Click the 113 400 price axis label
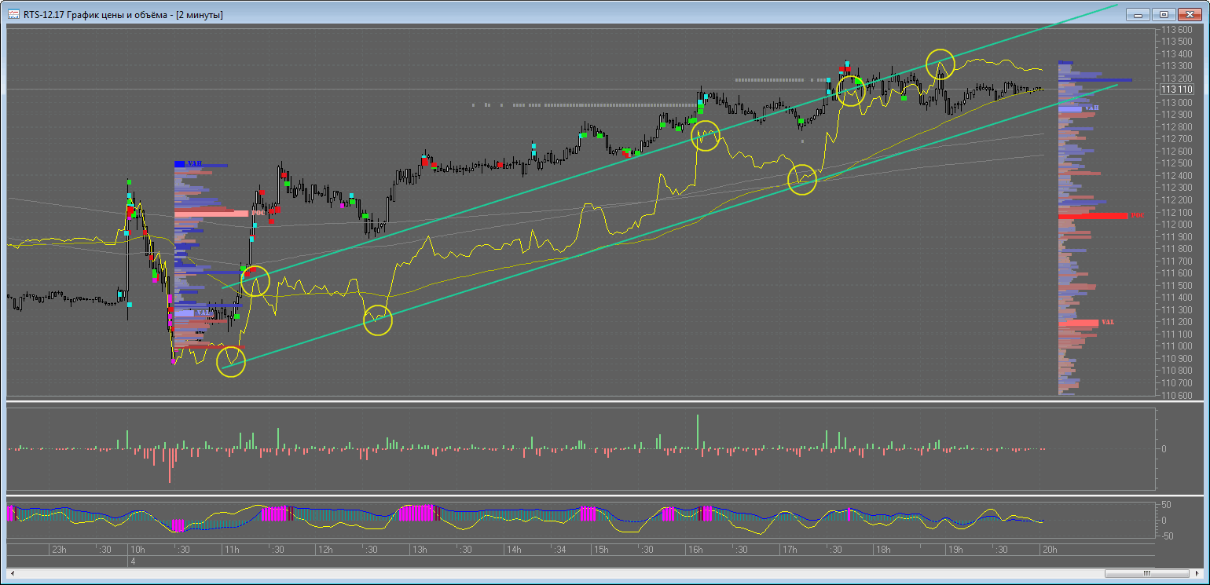The width and height of the screenshot is (1210, 585). pos(1177,53)
